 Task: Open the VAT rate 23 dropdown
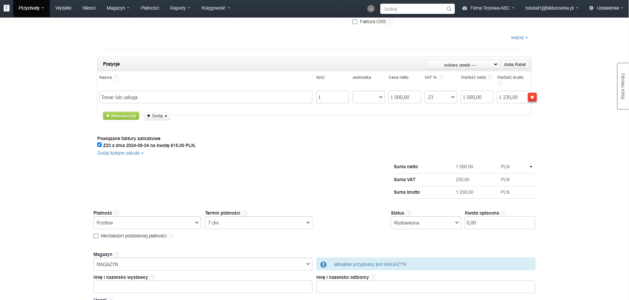click(x=441, y=97)
